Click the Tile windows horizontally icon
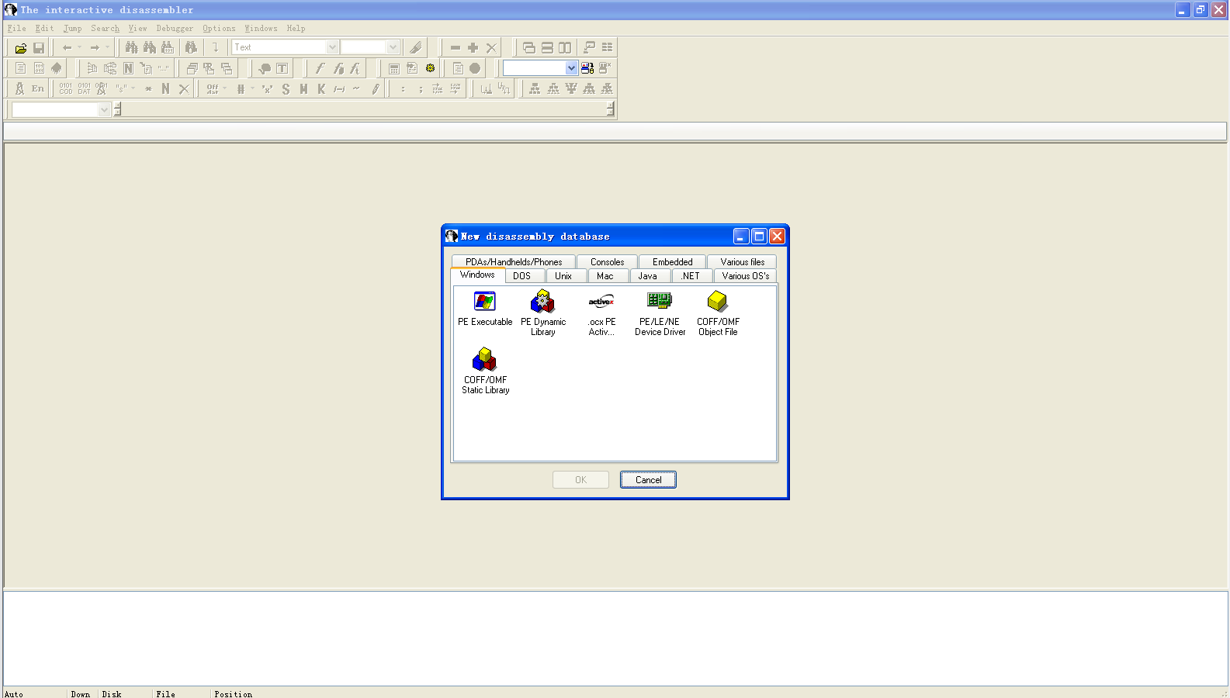The image size is (1230, 698). 547,47
